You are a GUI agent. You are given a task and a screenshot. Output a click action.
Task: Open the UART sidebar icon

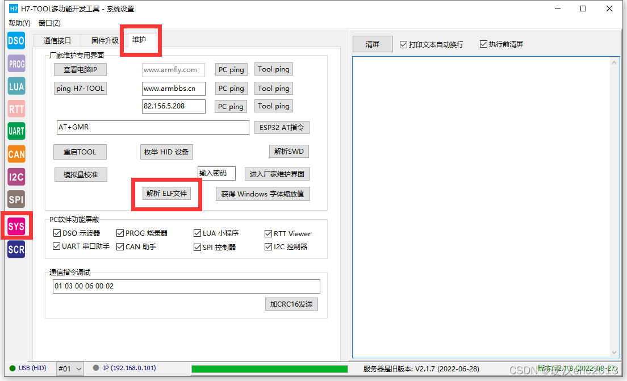click(x=16, y=131)
